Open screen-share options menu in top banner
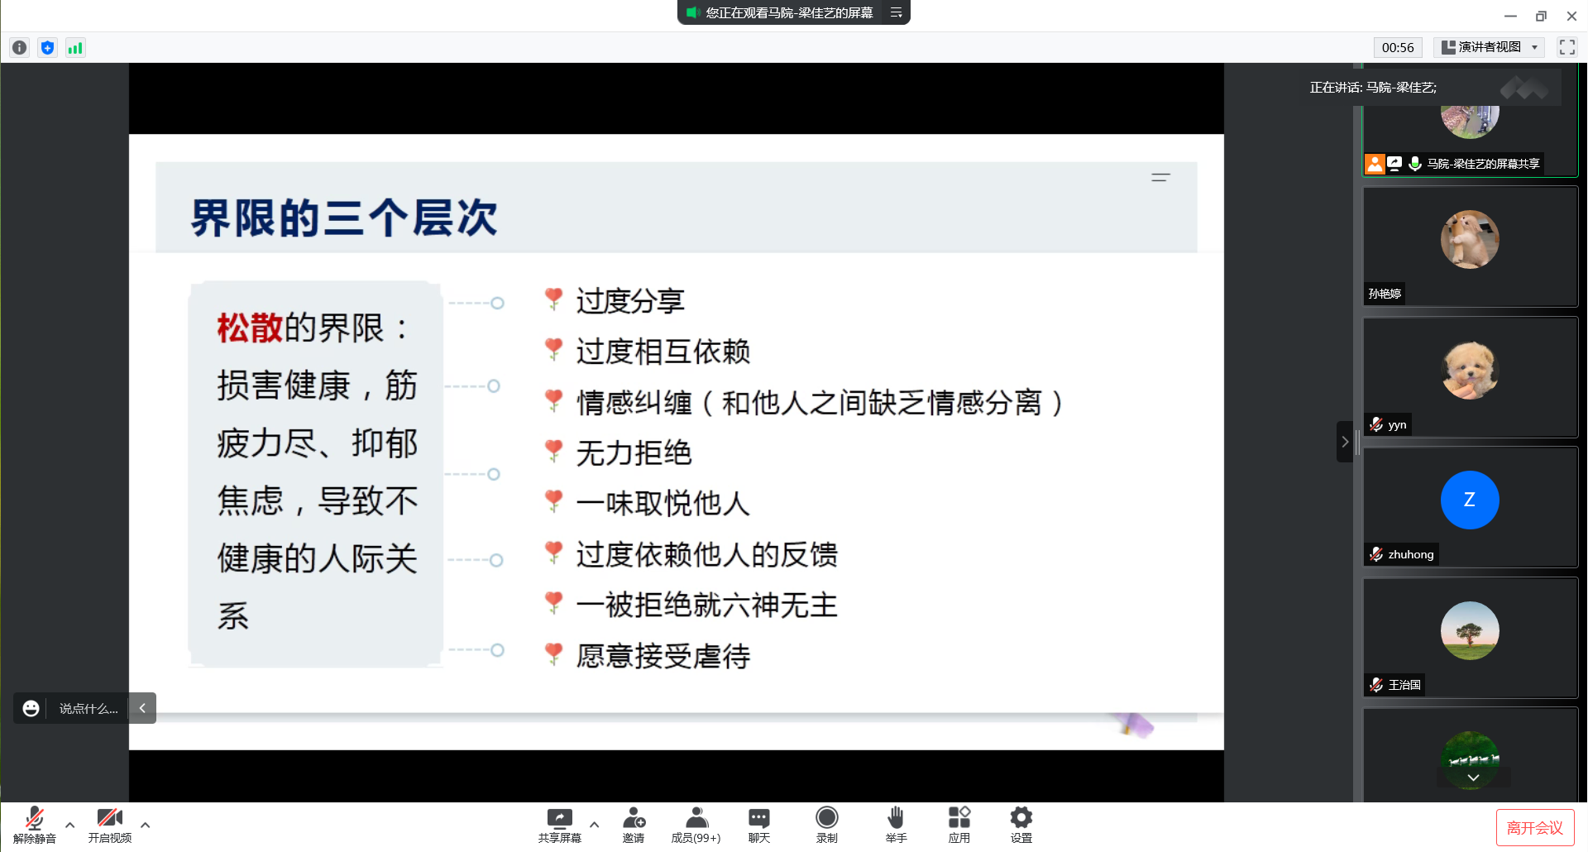The height and width of the screenshot is (852, 1588). (x=896, y=12)
